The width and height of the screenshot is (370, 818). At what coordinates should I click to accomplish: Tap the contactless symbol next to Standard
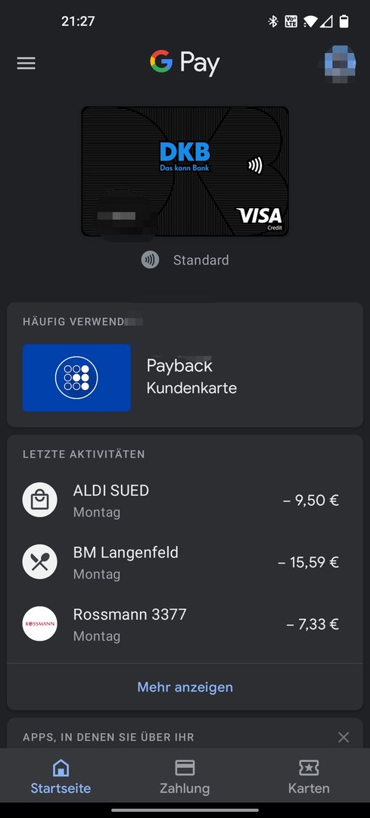pos(150,260)
